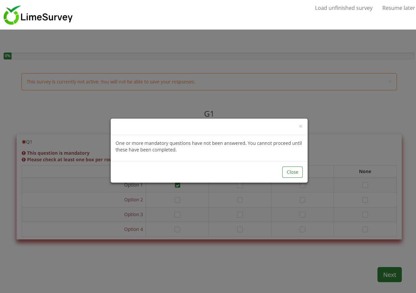This screenshot has height=293, width=416.
Task: Click the exclamation icon beside 'This question is mandatory'
Action: [x=24, y=153]
